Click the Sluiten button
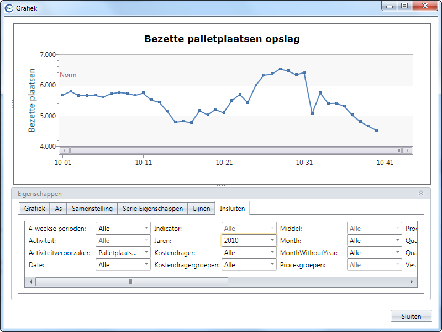 click(411, 317)
